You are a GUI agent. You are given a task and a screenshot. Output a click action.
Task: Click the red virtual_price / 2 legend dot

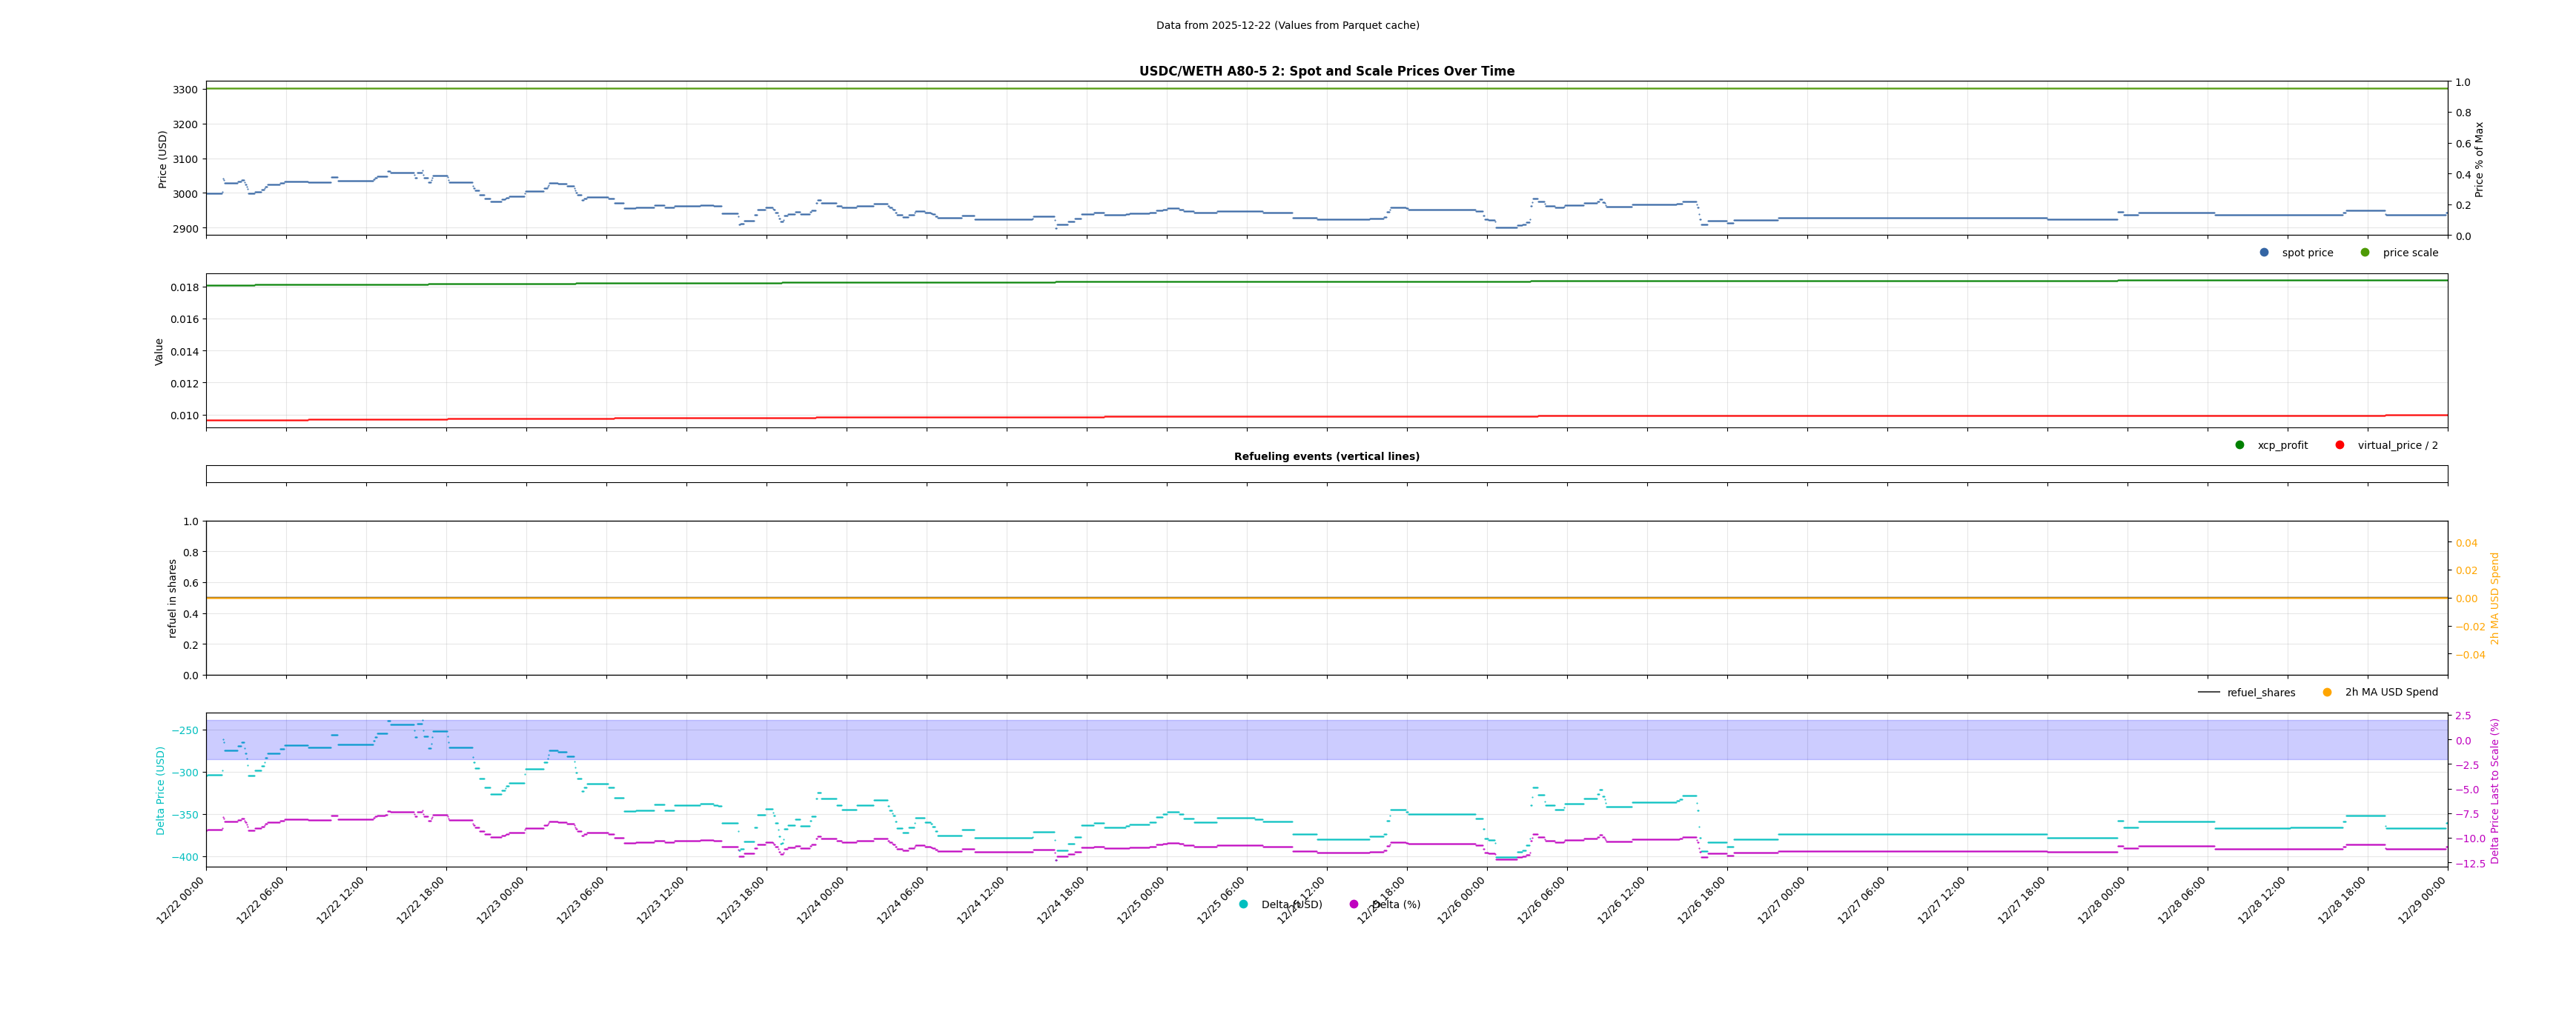tap(2340, 446)
